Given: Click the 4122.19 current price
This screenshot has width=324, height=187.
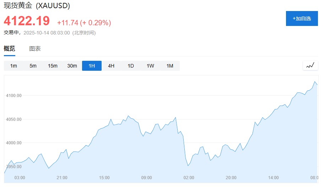Looking at the screenshot, I should coord(27,21).
